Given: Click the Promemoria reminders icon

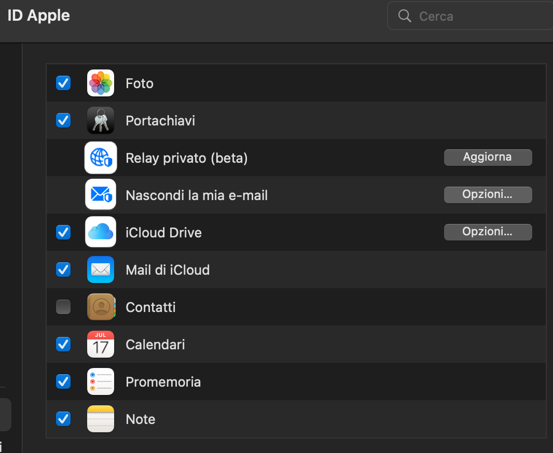Looking at the screenshot, I should (101, 381).
